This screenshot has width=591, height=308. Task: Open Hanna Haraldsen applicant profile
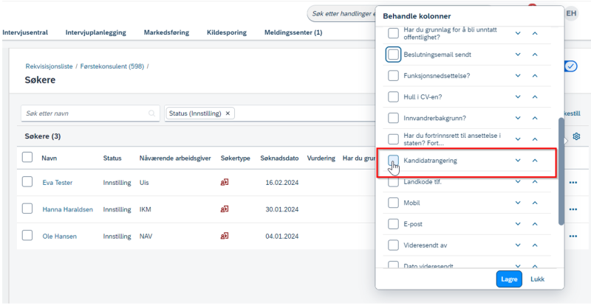67,209
